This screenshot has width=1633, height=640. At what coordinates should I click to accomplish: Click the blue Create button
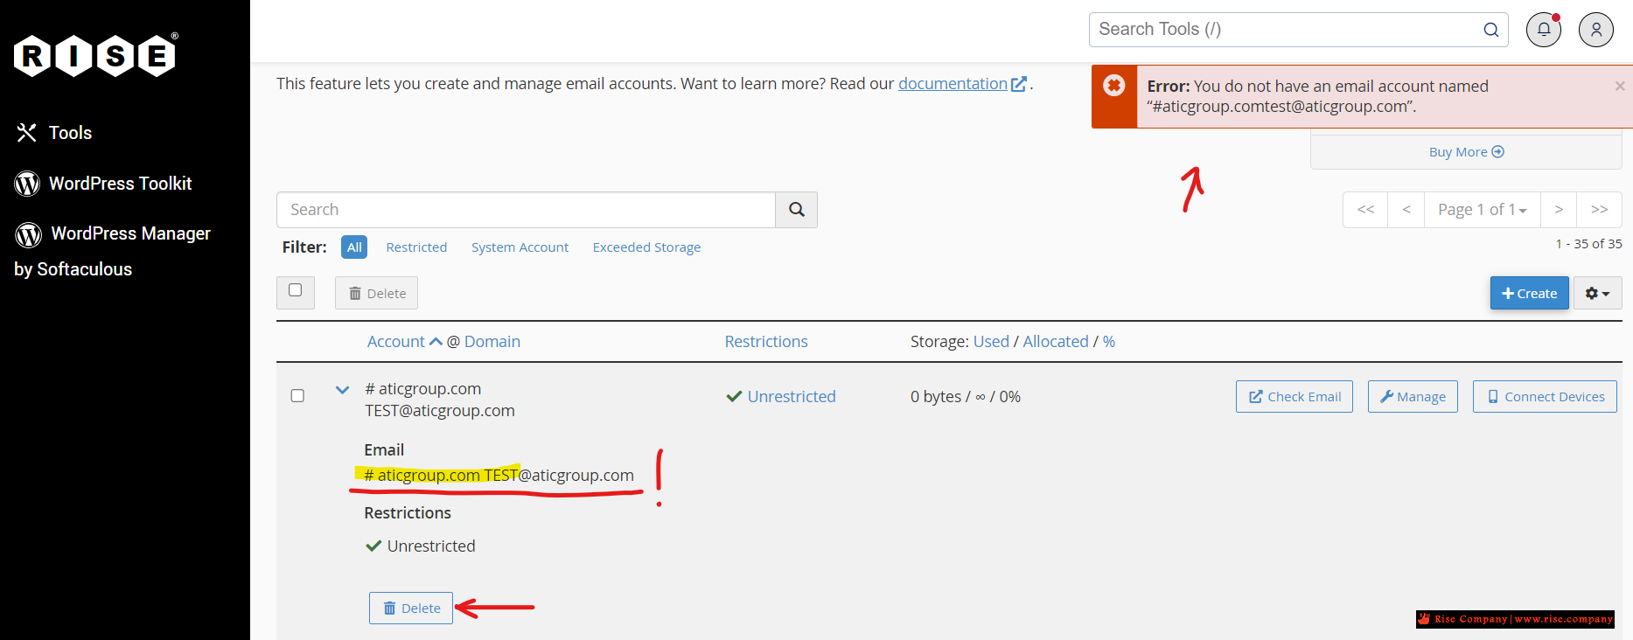[1529, 294]
